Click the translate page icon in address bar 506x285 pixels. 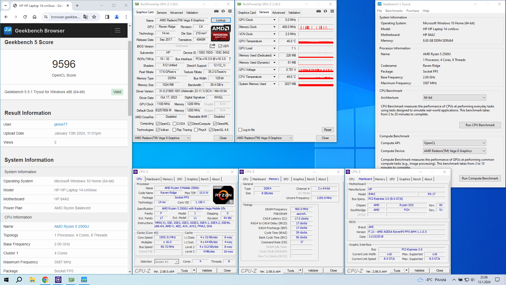(86, 17)
